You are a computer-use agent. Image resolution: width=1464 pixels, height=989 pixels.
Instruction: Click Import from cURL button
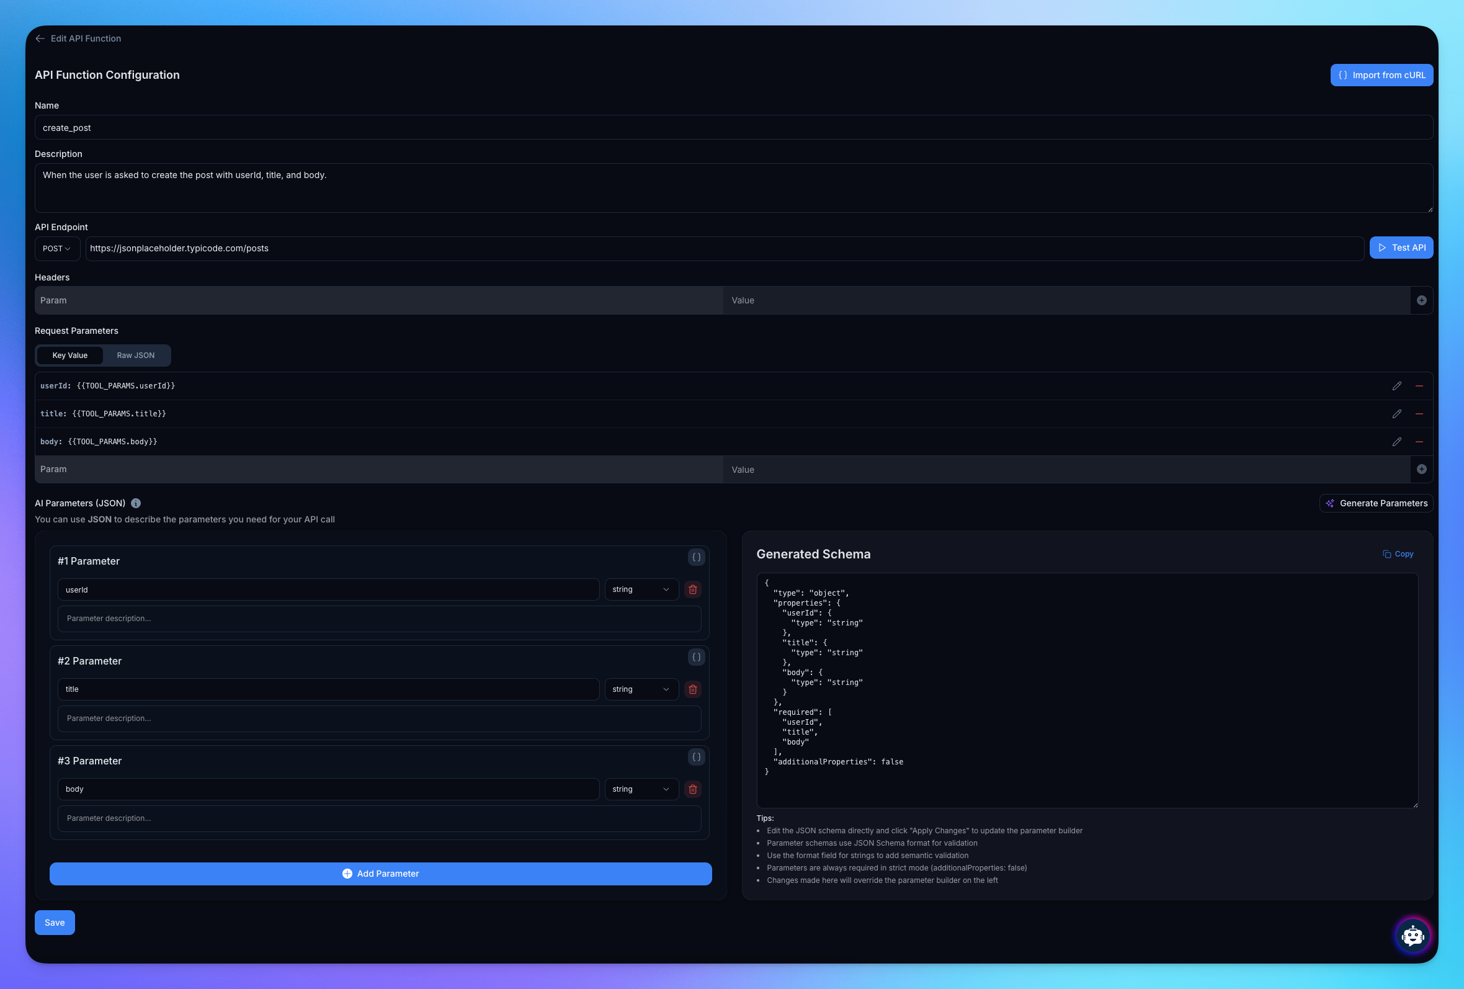[1381, 75]
